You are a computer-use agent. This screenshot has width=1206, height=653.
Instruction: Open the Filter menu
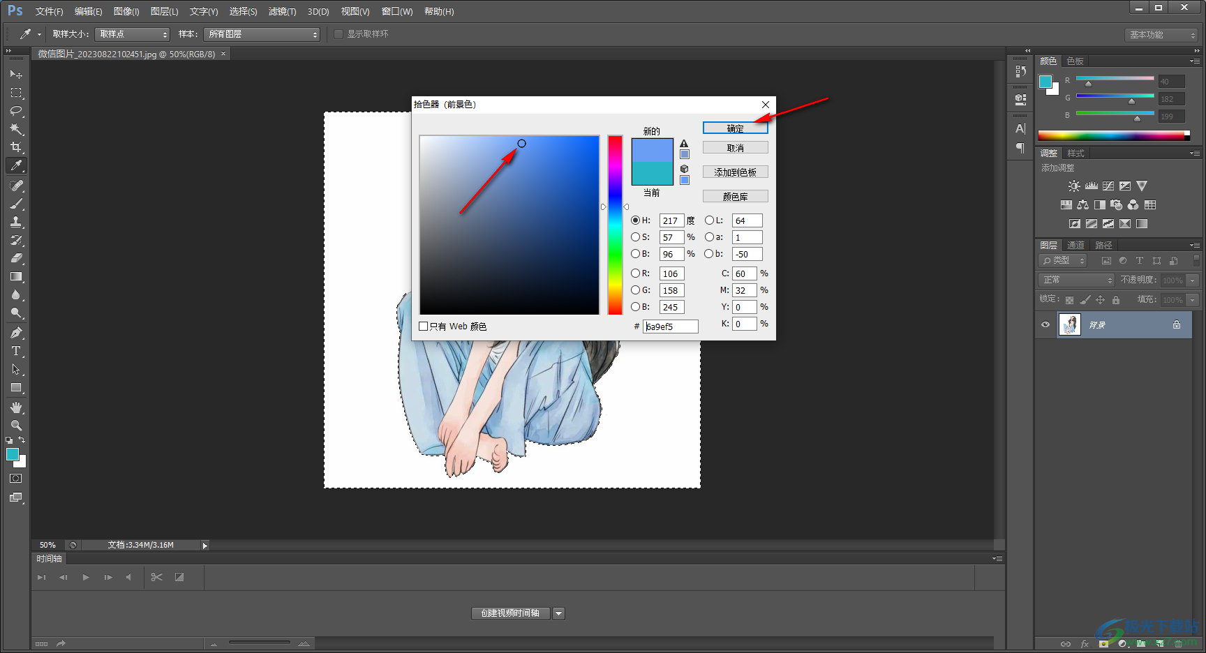tap(282, 12)
